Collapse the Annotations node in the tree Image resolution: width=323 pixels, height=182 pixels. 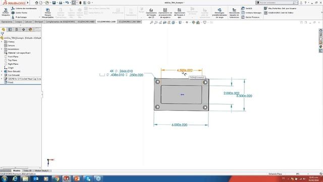(x=2, y=49)
